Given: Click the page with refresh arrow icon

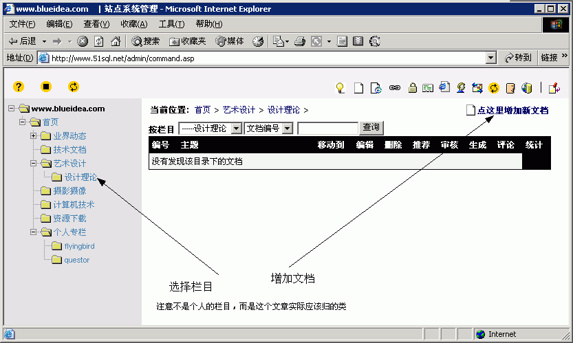Looking at the screenshot, I should [x=376, y=88].
